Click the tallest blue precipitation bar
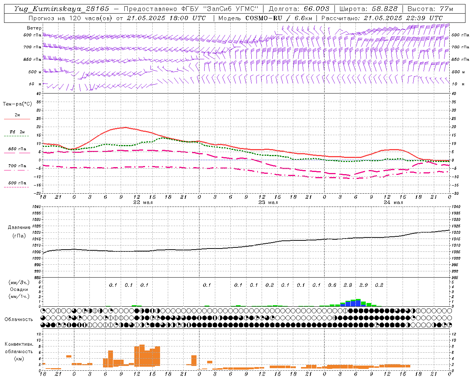This screenshot has height=377, width=471. (358, 303)
